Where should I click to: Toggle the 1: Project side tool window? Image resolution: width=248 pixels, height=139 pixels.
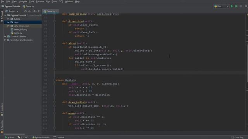click(x=2, y=16)
